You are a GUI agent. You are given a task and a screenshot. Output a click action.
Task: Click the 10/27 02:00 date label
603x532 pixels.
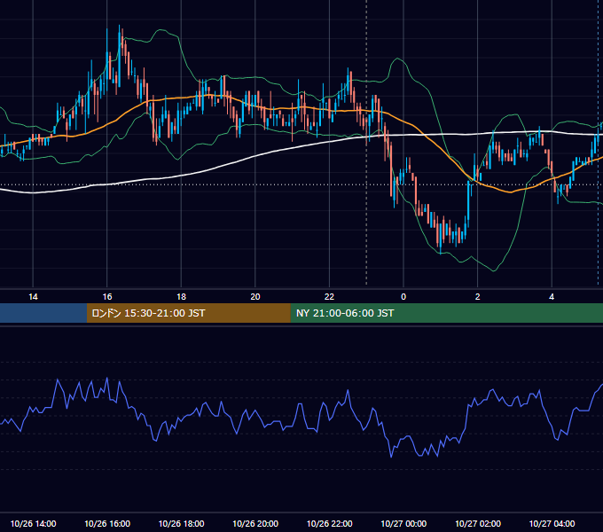pos(478,523)
